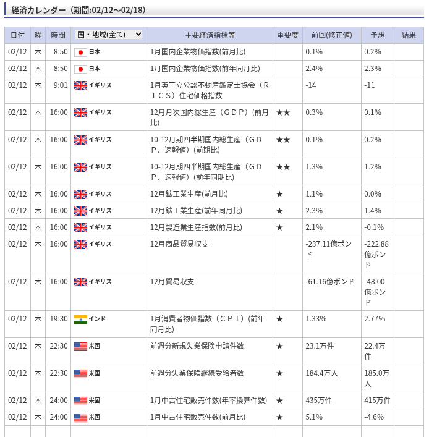Image resolution: width=429 pixels, height=437 pixels.
Task: Click UK flag beside 12月製造業生産指数
Action: click(80, 227)
